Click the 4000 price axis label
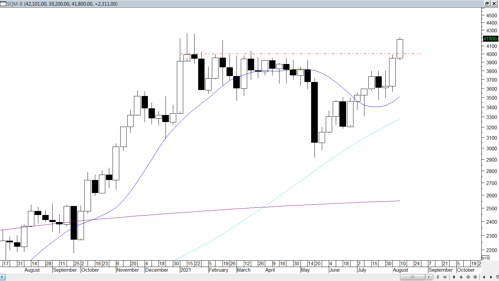 coord(492,54)
